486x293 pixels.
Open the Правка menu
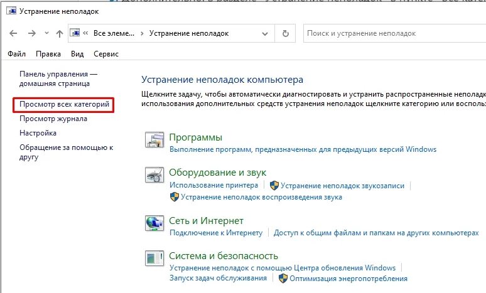point(48,54)
